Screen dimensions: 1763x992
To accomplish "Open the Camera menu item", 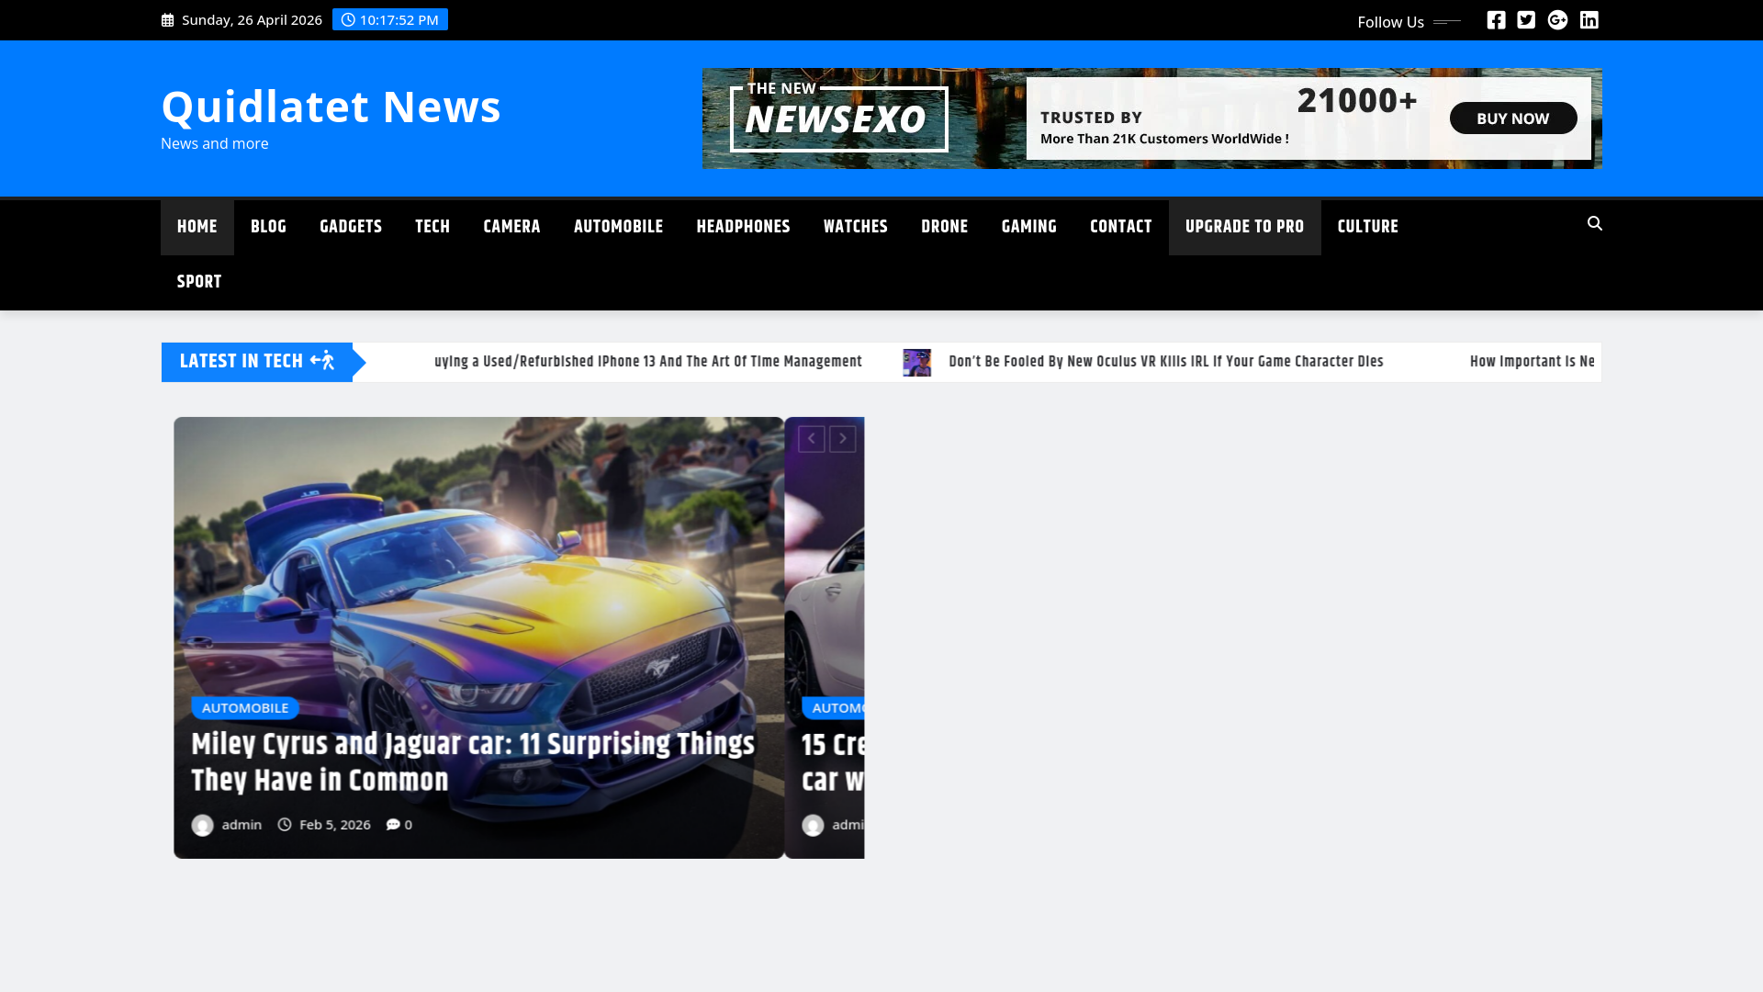I will [x=511, y=228].
